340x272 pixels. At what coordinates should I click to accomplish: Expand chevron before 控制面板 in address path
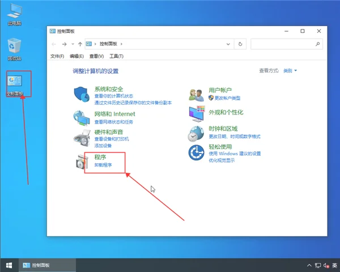pyautogui.click(x=95, y=44)
